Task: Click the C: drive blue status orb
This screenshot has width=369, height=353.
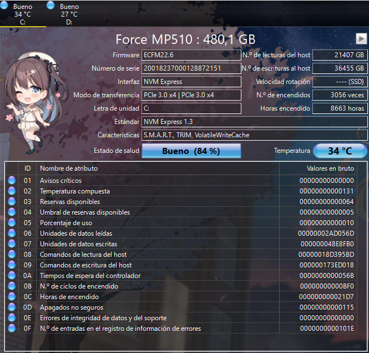Action: 4,5
